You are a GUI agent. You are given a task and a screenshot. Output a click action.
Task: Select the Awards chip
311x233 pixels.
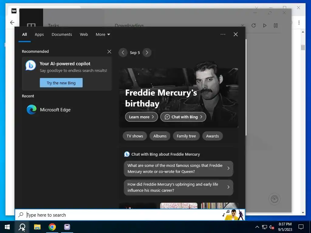(212, 136)
